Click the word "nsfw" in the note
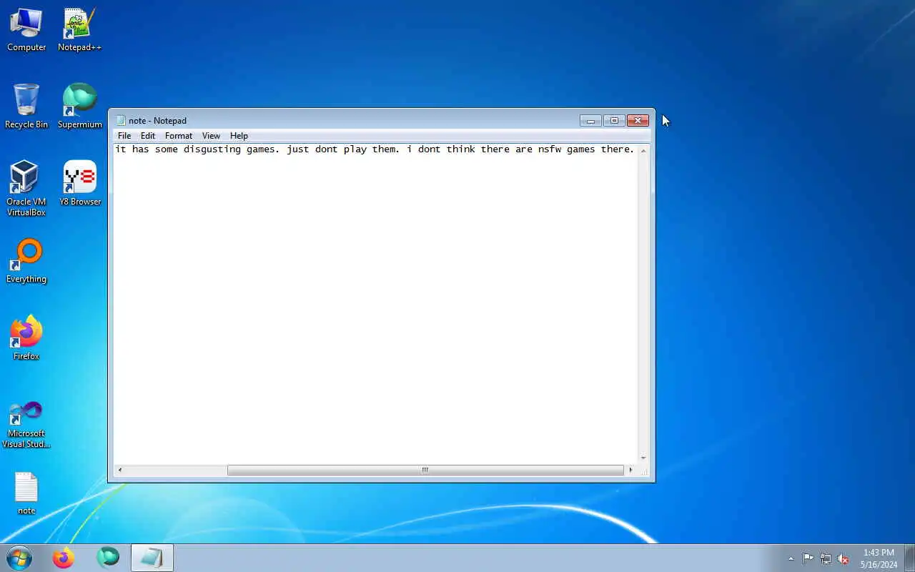 point(550,149)
